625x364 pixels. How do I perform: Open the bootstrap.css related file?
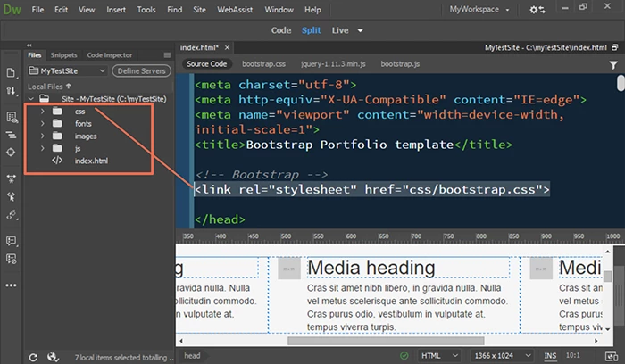263,63
